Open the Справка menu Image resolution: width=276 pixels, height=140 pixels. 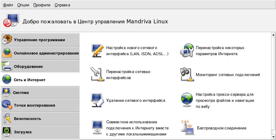pos(62,5)
